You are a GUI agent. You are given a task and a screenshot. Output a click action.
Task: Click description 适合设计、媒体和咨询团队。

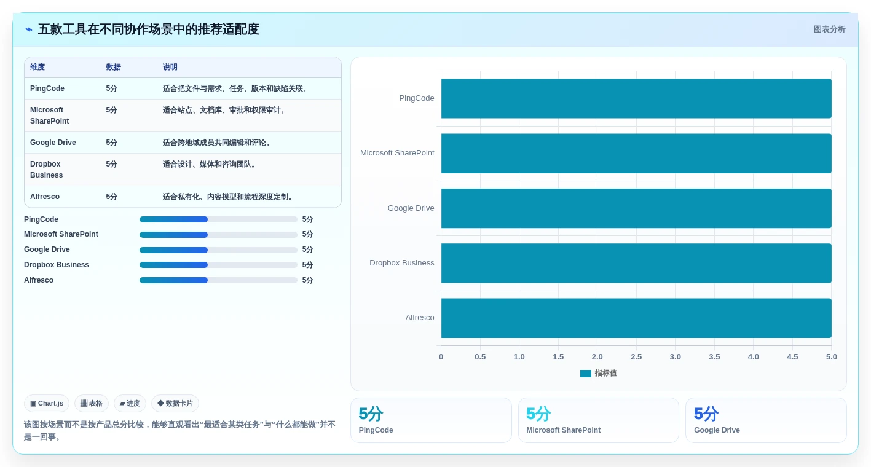click(x=210, y=164)
